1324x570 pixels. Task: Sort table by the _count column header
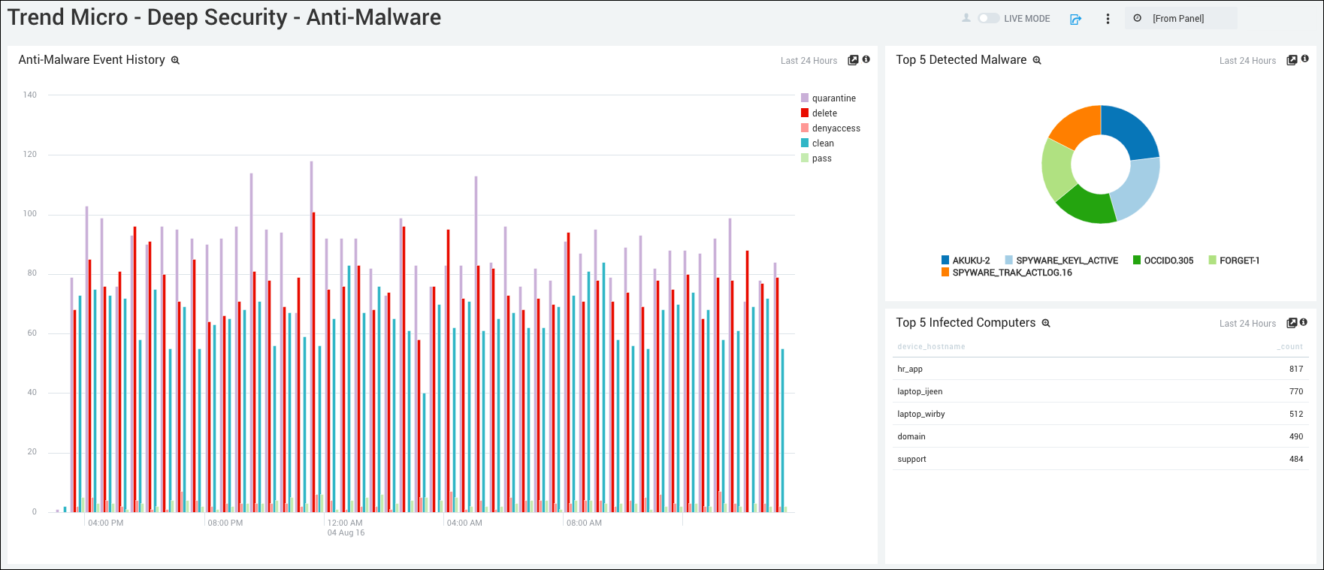1291,347
